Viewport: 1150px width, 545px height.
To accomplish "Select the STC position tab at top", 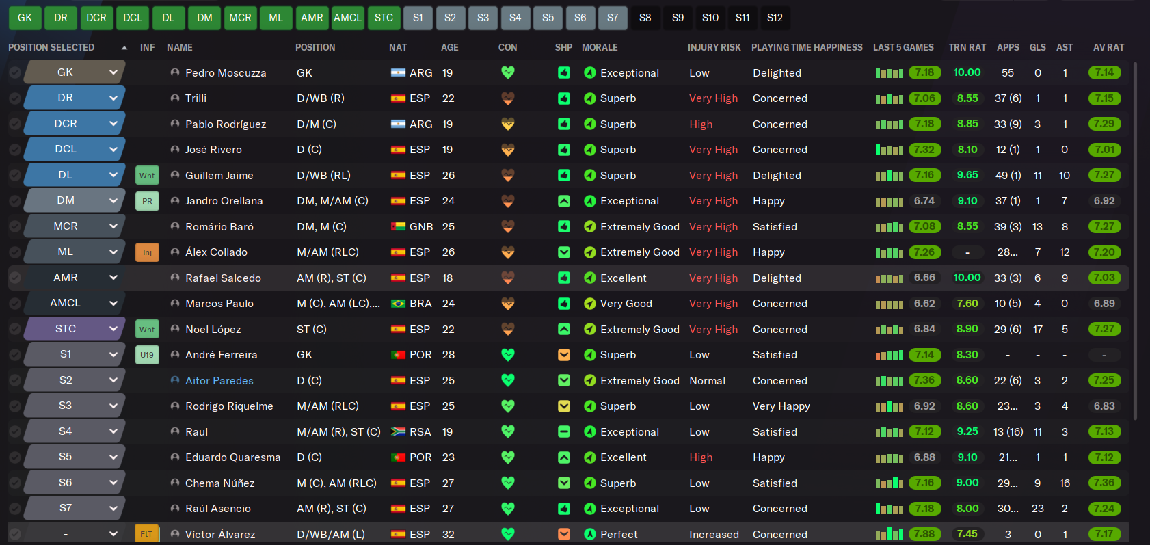I will point(384,18).
